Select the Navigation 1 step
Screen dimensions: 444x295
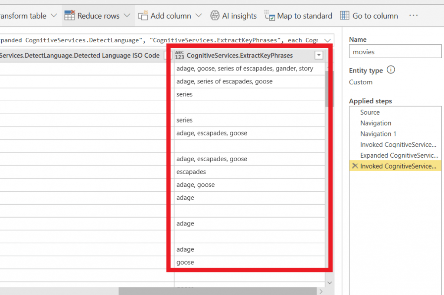tap(378, 133)
